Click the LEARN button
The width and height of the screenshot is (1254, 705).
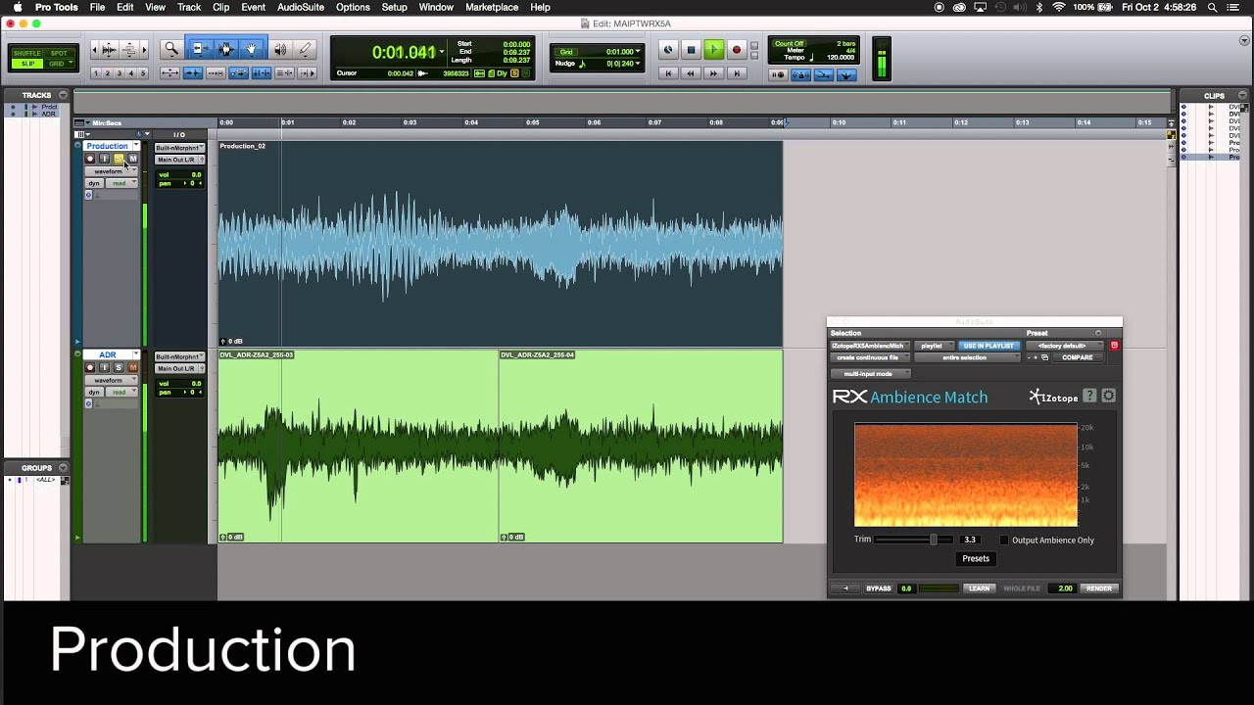(979, 588)
